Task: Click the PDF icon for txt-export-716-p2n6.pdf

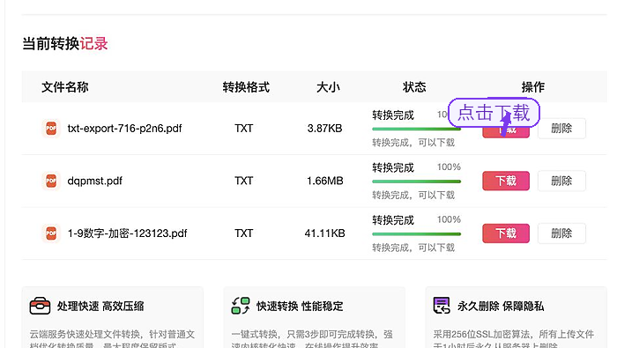Action: point(51,129)
